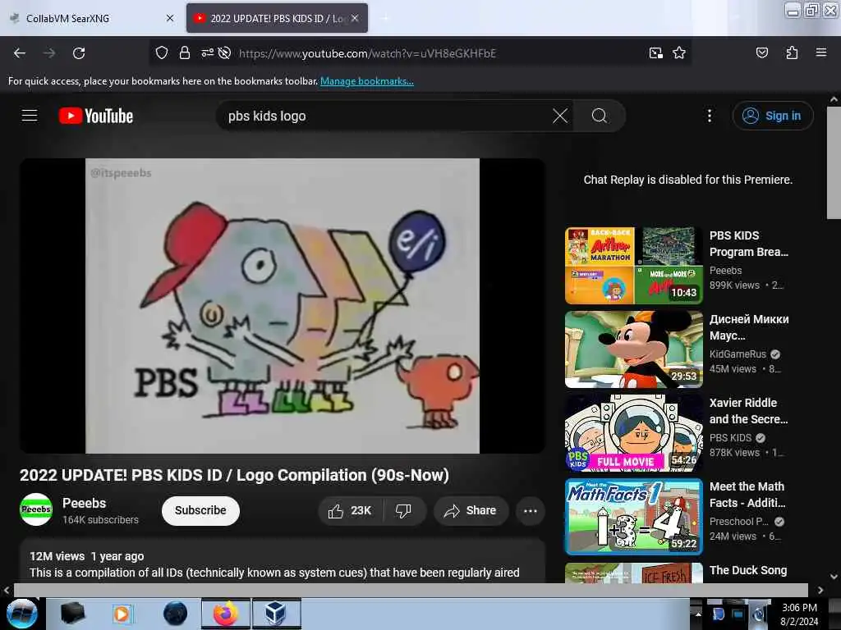Open the Meet the Math Facts title

pos(747,495)
